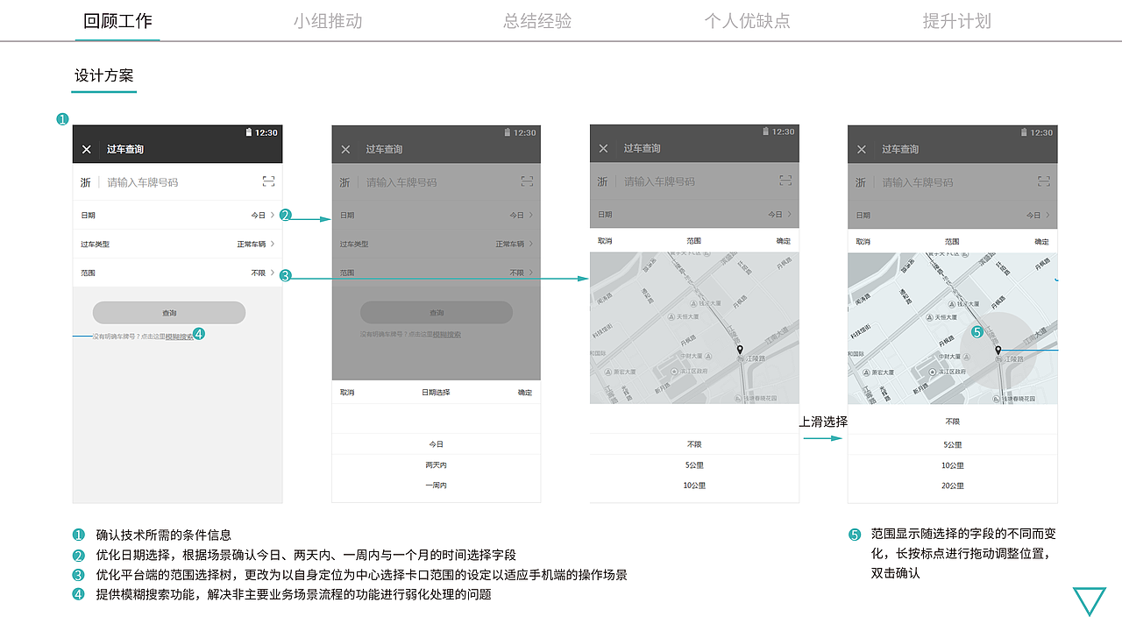Tap 确定 on map mockup without radius circle
Image resolution: width=1122 pixels, height=631 pixels.
[783, 241]
